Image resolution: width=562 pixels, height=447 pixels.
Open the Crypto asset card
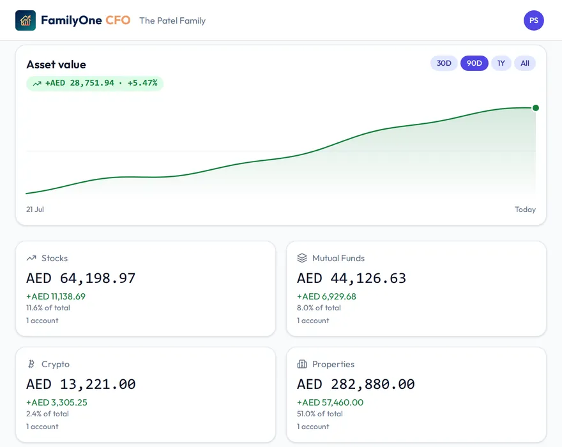[146, 395]
